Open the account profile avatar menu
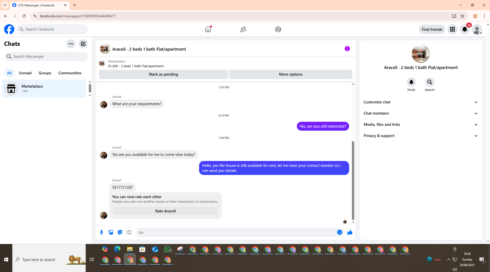490x272 pixels. coord(477,29)
